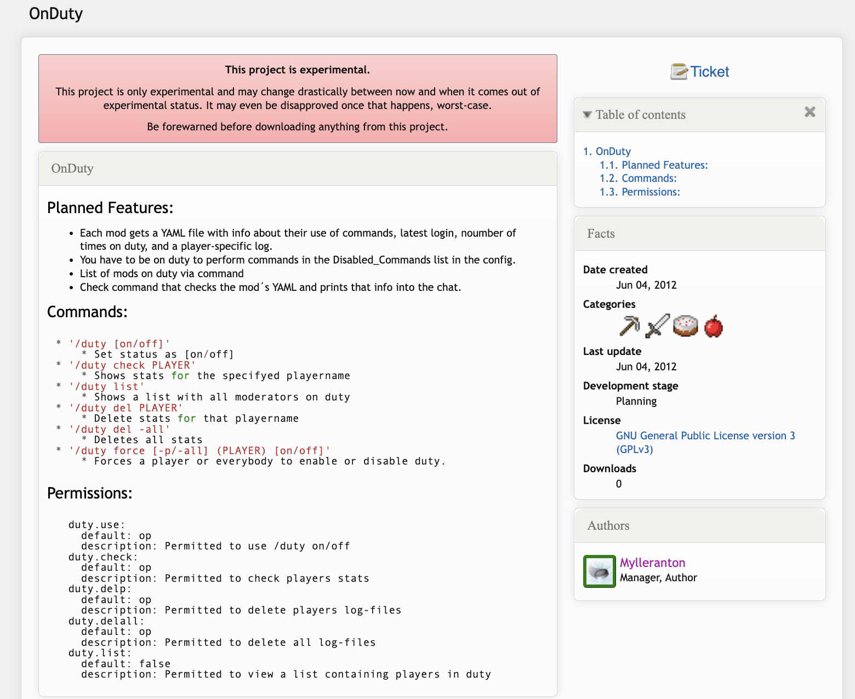The width and height of the screenshot is (855, 699).
Task: Click the Permissions heading
Action: click(90, 493)
